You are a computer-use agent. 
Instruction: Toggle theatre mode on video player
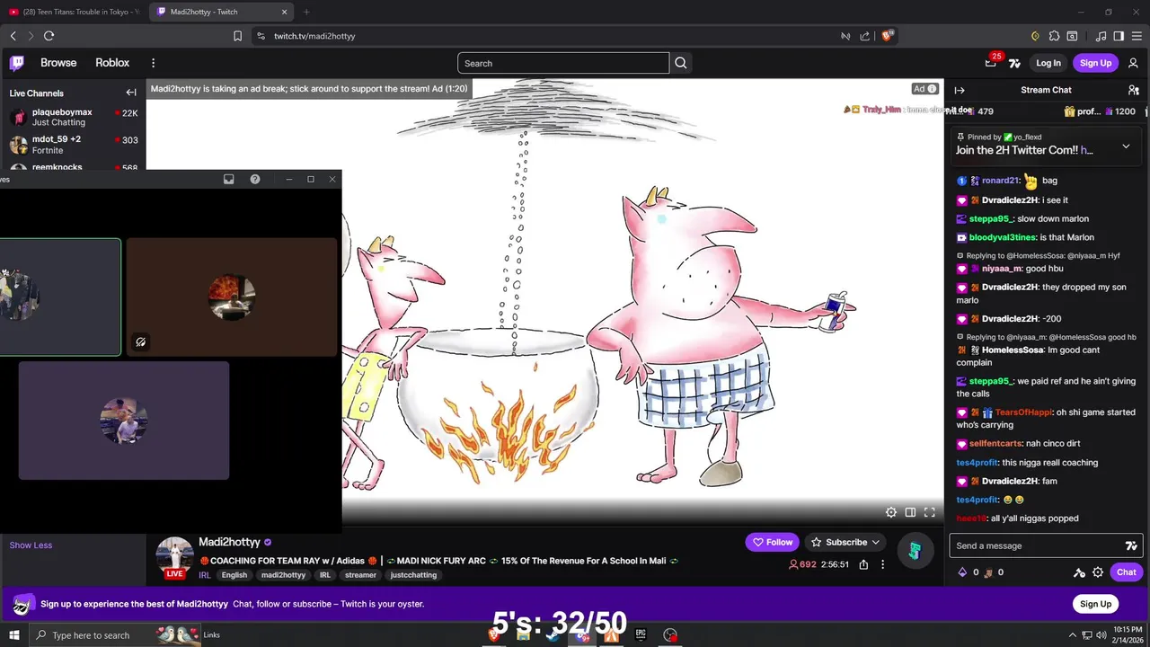click(910, 512)
